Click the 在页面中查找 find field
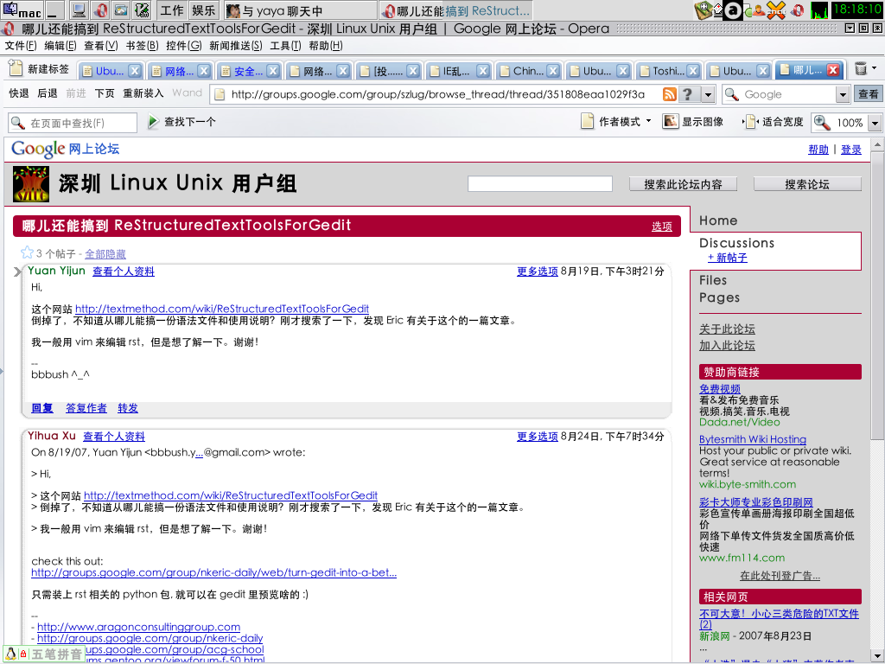Screen dimensions: 885x664 tap(73, 123)
